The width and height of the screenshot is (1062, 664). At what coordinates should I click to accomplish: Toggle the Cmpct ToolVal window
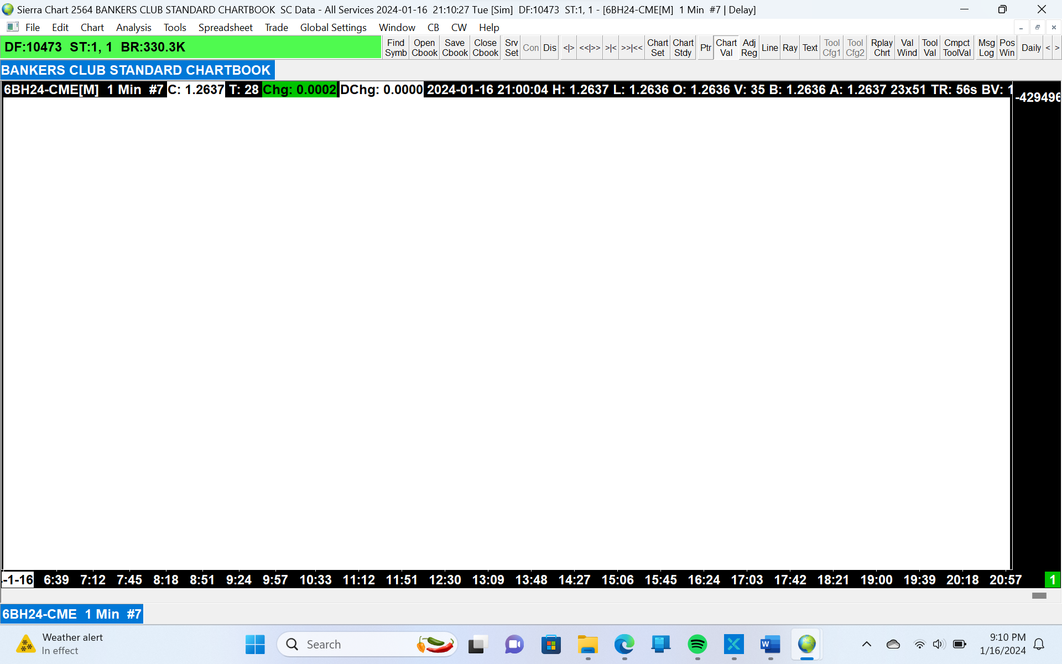coord(957,48)
